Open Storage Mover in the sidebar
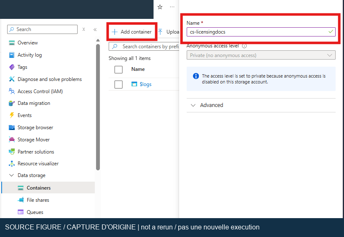Viewport: 344px width, 237px height. 34,140
